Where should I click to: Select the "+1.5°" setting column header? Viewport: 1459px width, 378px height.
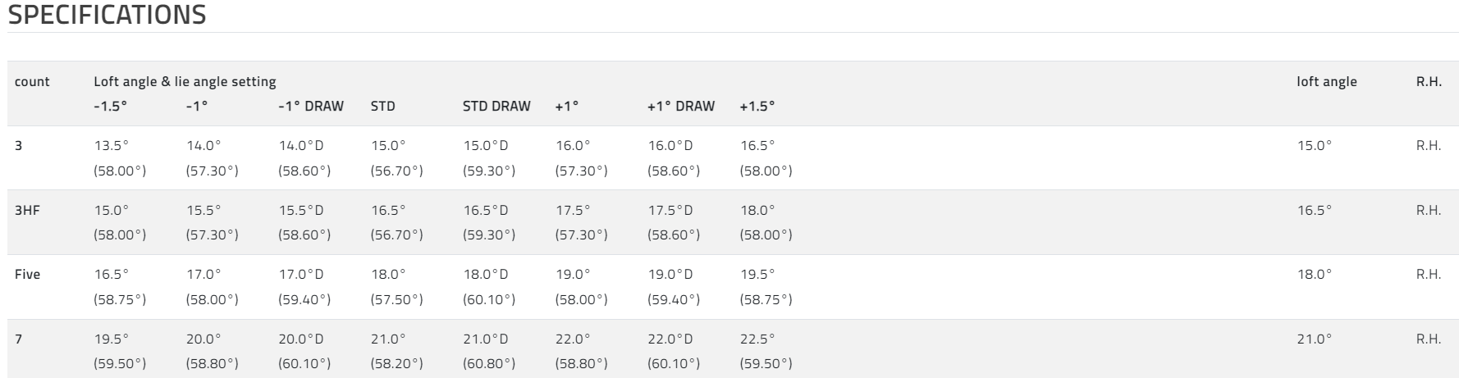pyautogui.click(x=757, y=106)
